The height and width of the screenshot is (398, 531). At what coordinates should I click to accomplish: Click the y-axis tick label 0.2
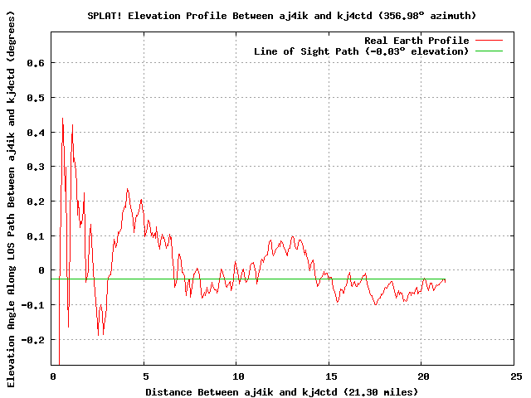click(36, 201)
